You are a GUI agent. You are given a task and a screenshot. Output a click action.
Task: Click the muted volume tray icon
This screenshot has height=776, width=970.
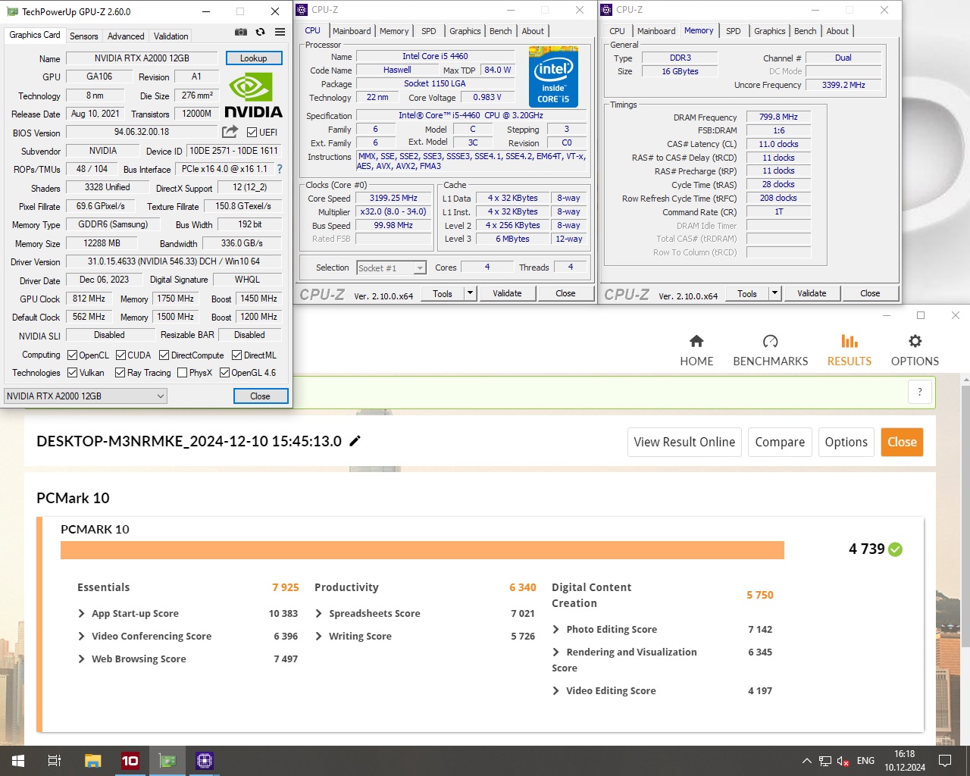pyautogui.click(x=843, y=761)
